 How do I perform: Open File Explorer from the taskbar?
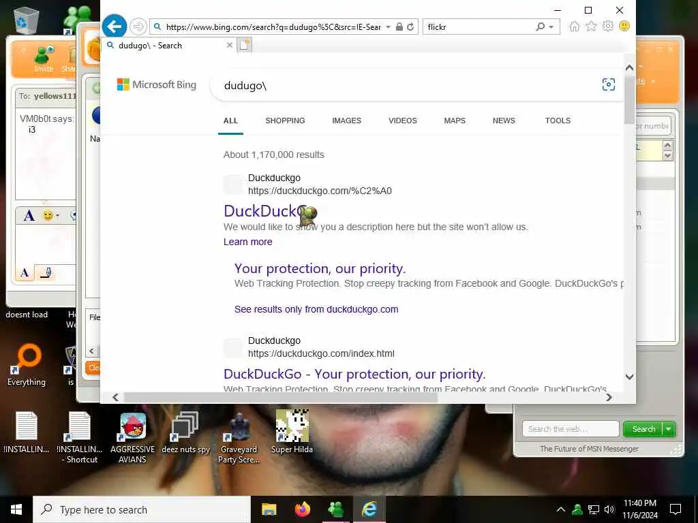click(269, 509)
